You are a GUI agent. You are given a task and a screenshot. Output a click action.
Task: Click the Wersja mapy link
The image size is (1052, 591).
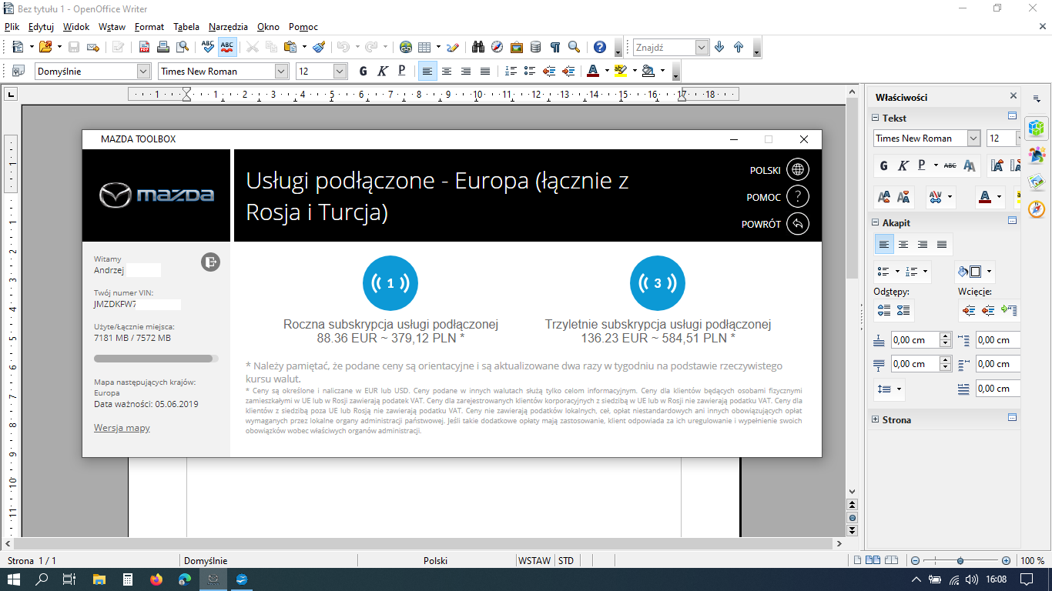(122, 428)
